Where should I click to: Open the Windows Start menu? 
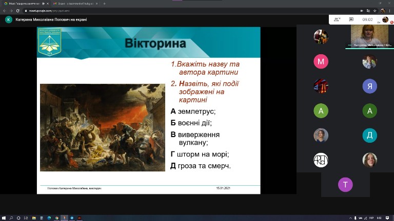4,218
